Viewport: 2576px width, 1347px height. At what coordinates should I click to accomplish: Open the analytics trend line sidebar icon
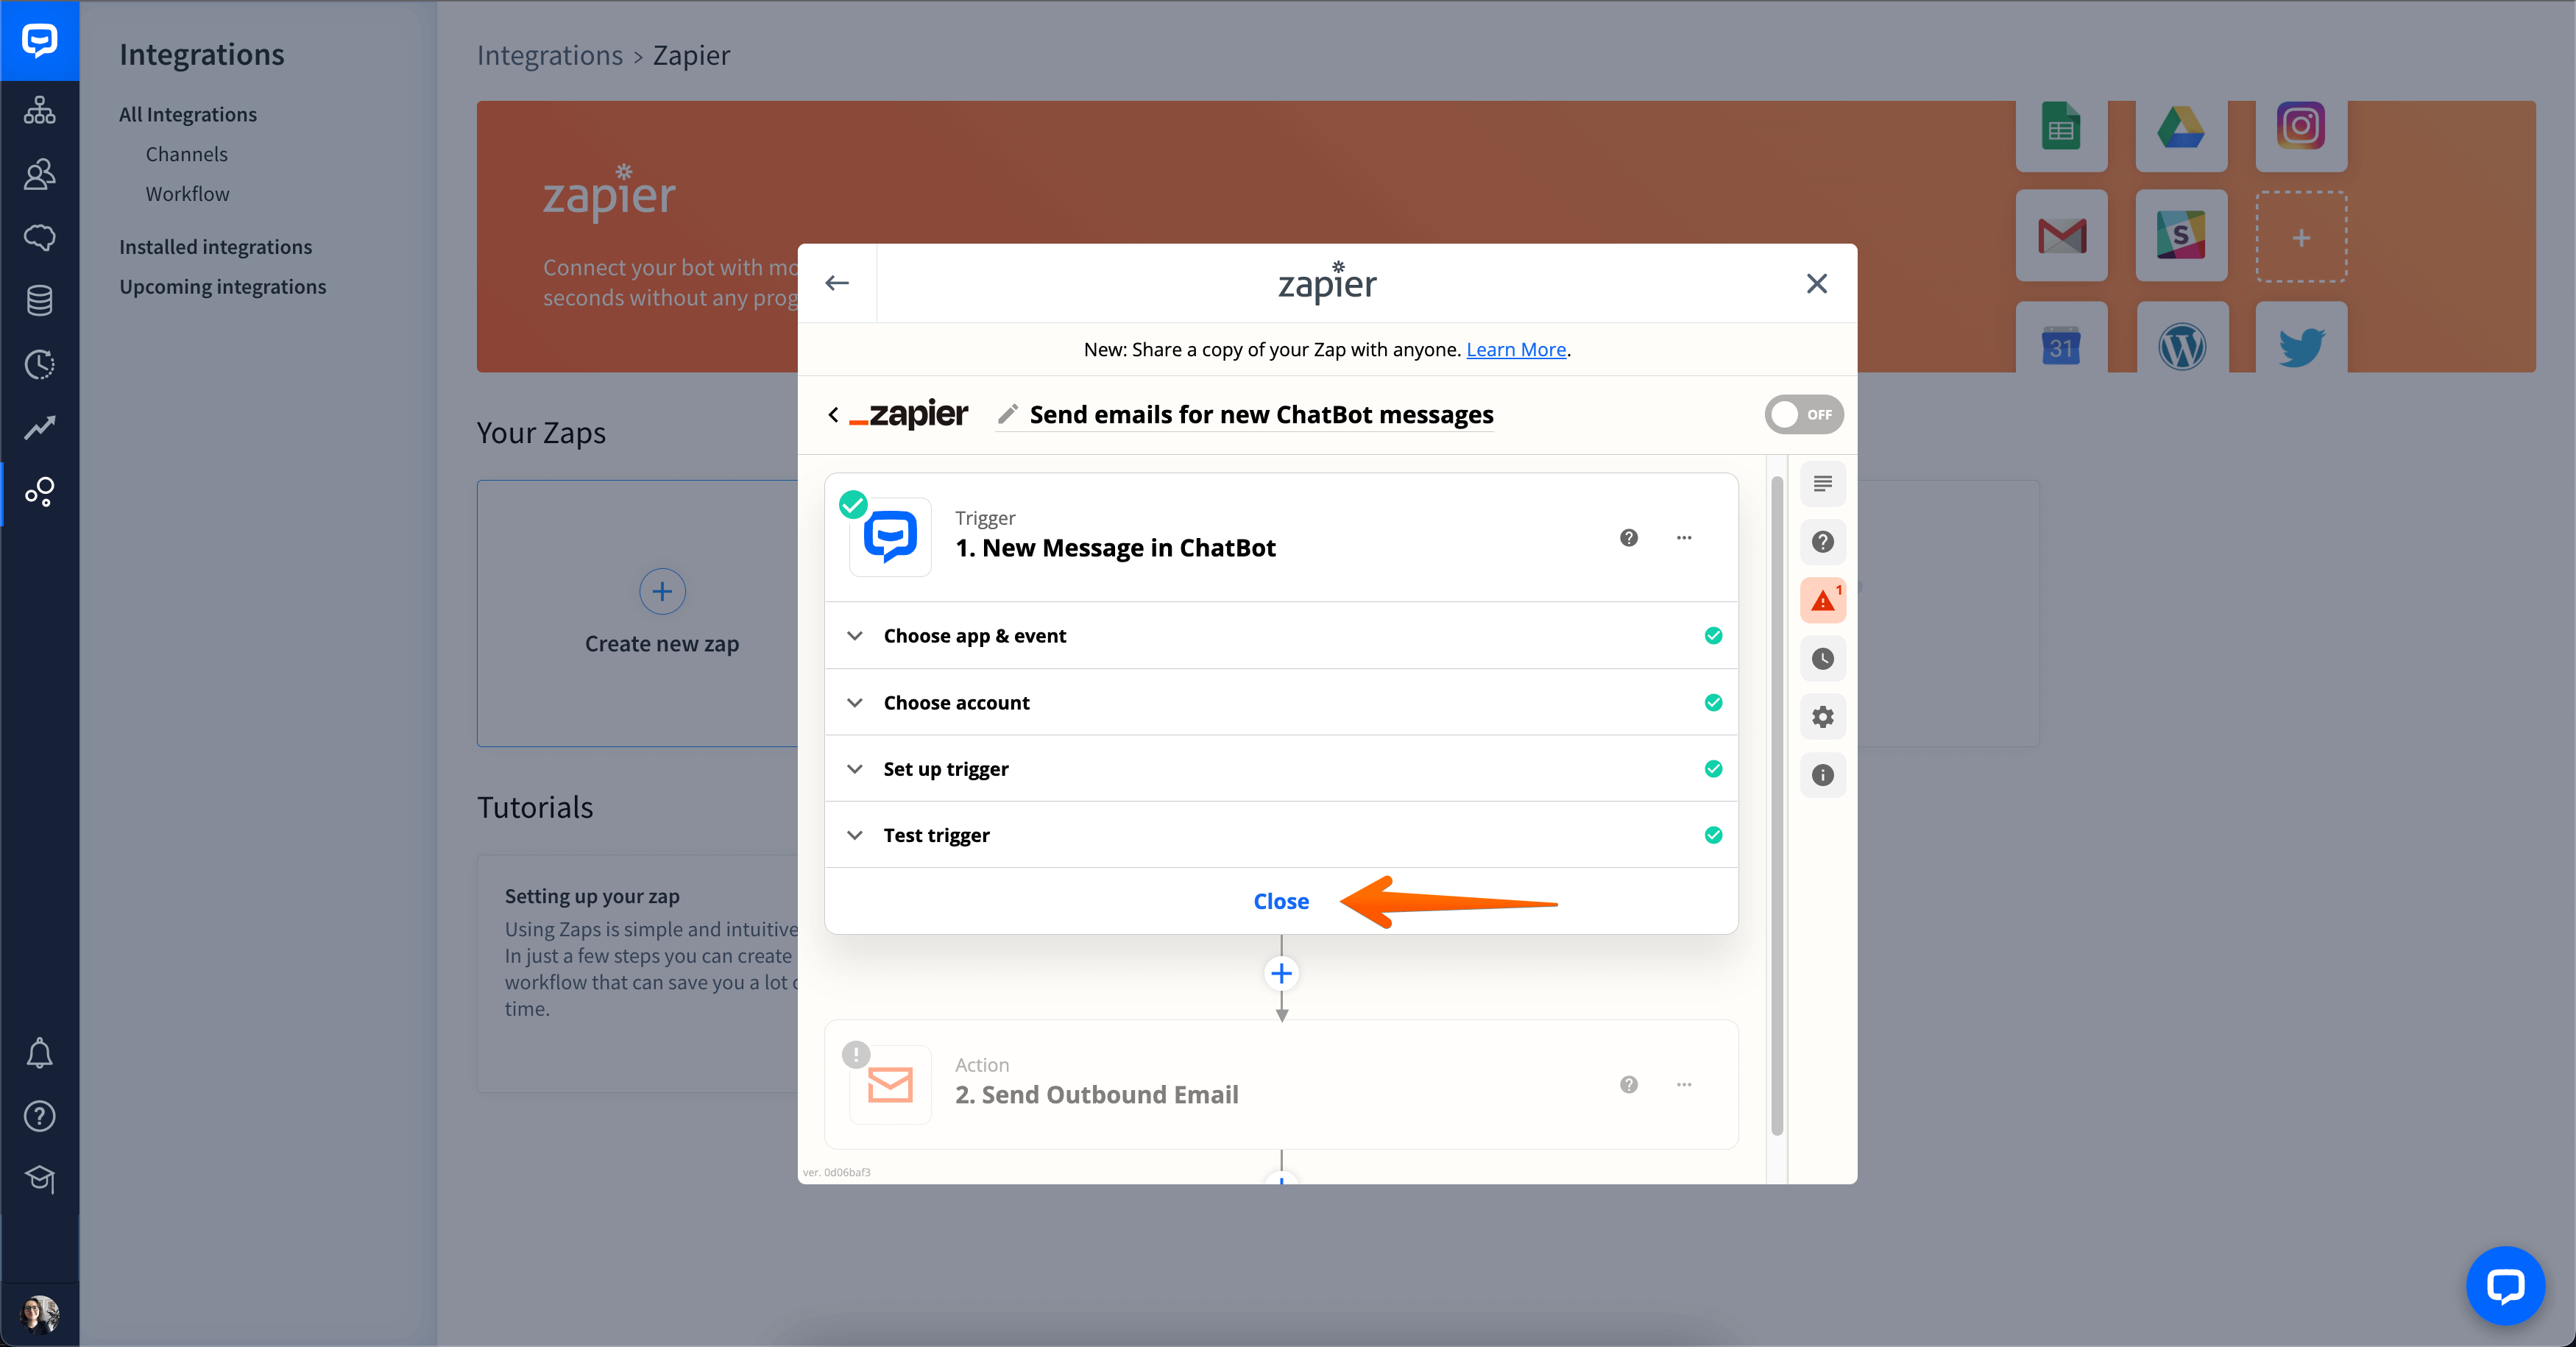pyautogui.click(x=39, y=427)
